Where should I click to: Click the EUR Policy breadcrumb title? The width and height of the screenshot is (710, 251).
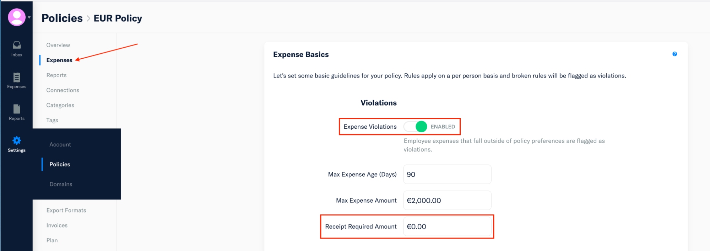point(118,18)
